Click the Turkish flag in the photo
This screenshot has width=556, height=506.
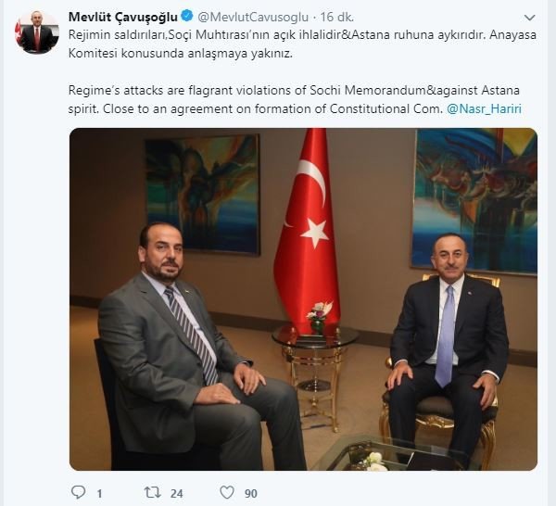tap(307, 227)
